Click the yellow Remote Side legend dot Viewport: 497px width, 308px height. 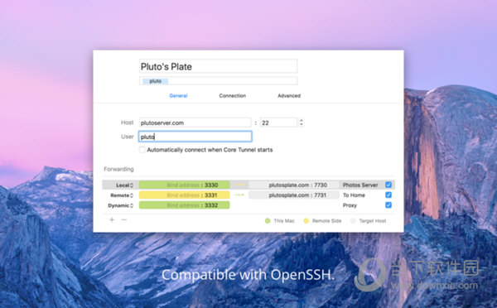(306, 221)
